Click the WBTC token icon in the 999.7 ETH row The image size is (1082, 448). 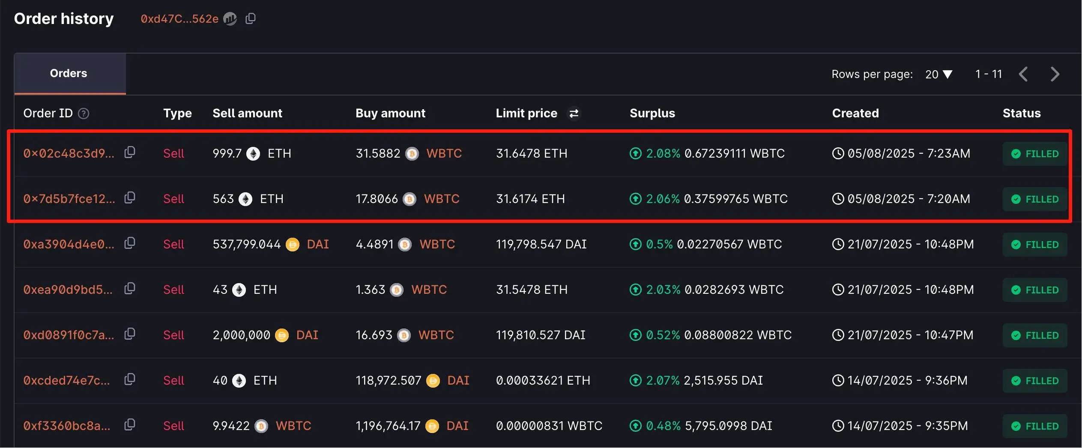412,153
